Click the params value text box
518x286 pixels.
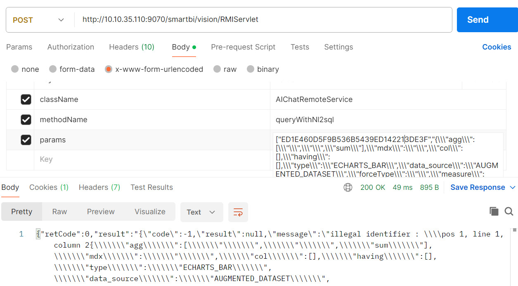tap(388, 155)
